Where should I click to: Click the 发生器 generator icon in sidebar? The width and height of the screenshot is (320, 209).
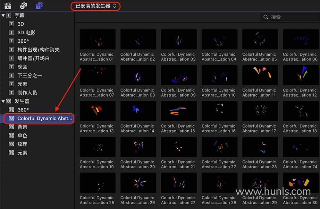[x=9, y=101]
